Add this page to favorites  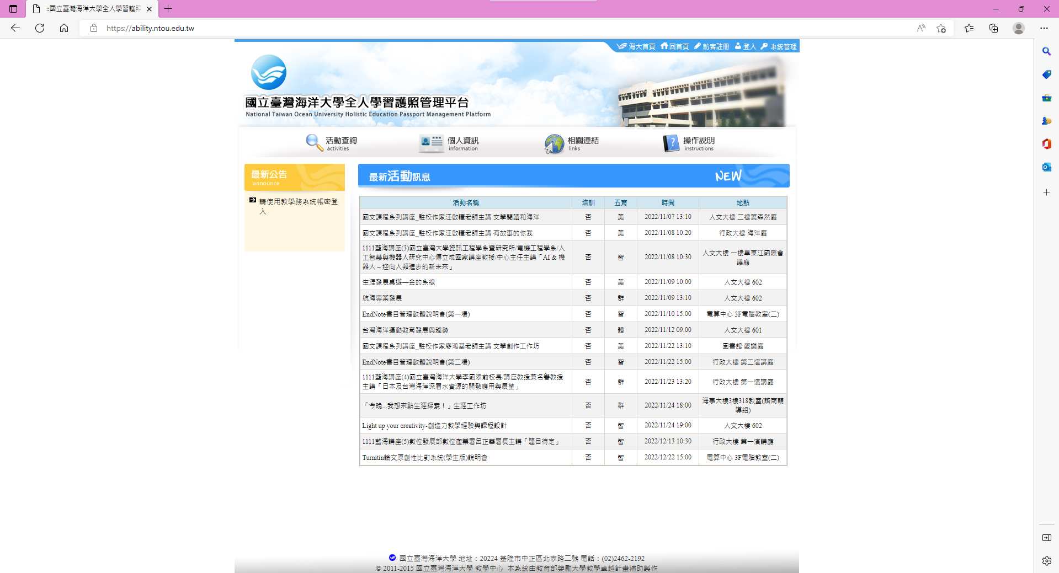pyautogui.click(x=941, y=28)
